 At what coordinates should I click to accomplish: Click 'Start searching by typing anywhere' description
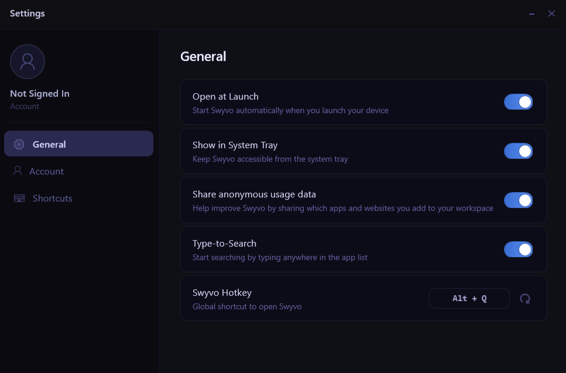tap(280, 257)
